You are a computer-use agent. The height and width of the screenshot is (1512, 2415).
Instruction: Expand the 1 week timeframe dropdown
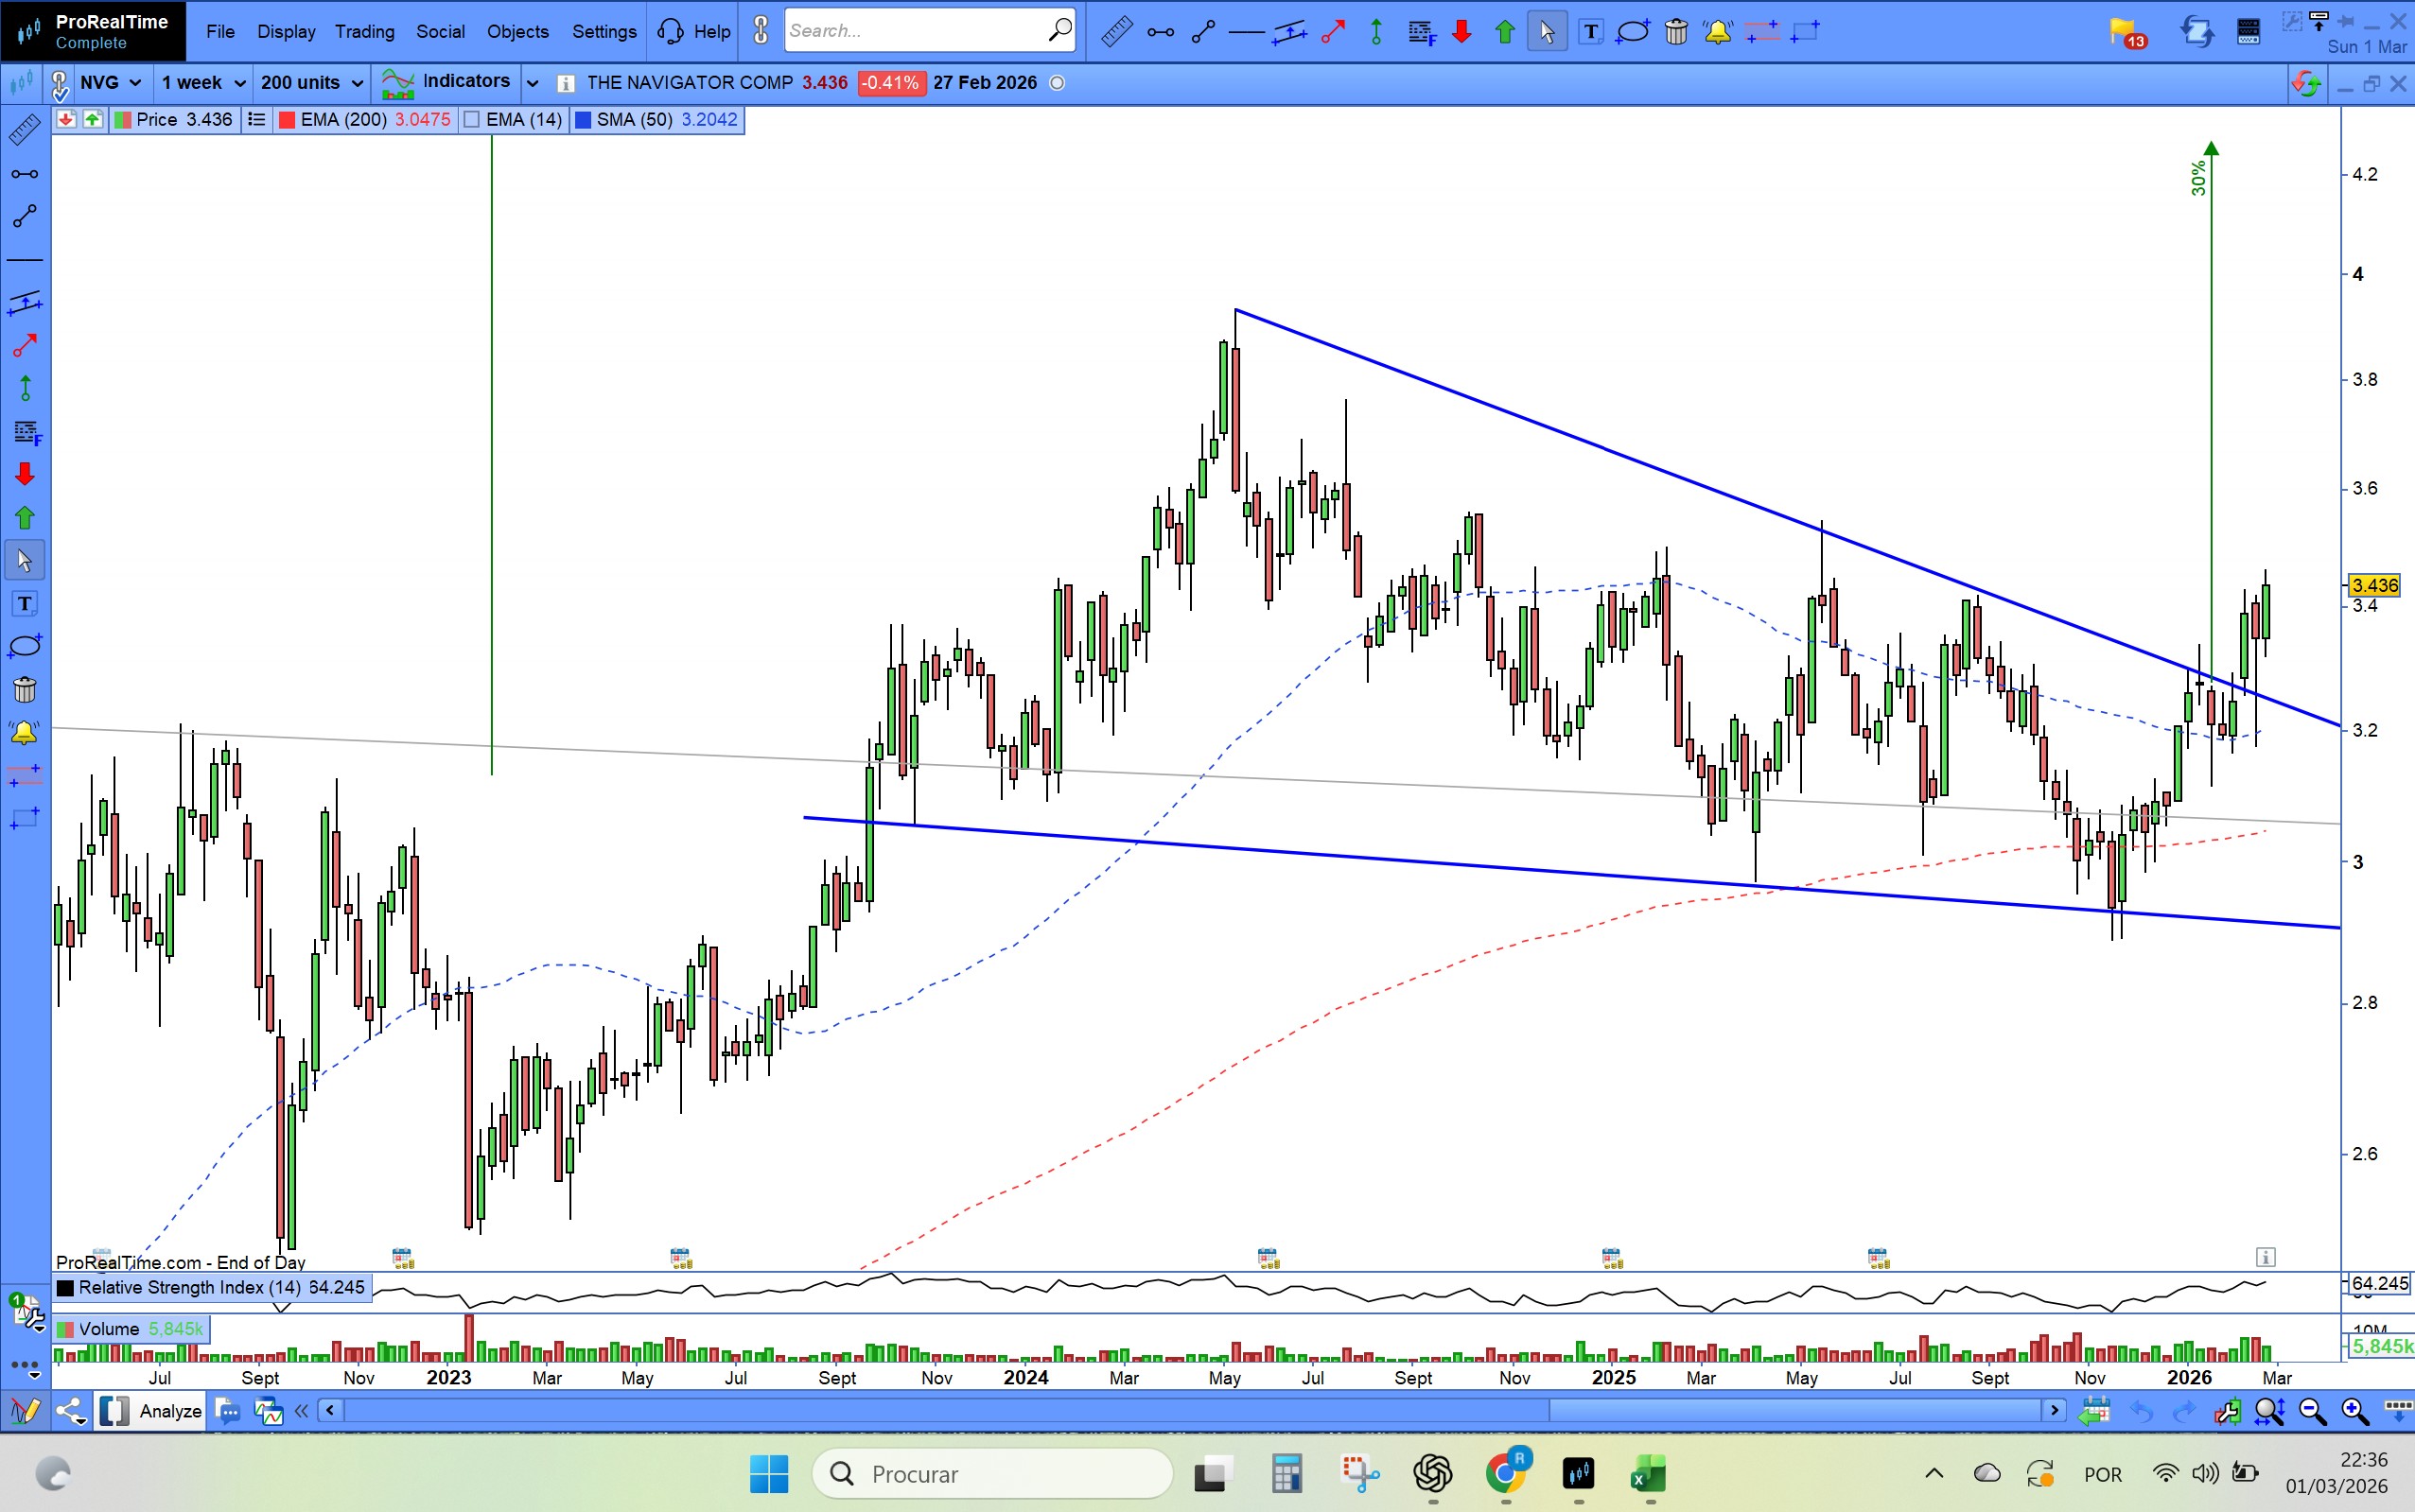[x=203, y=83]
